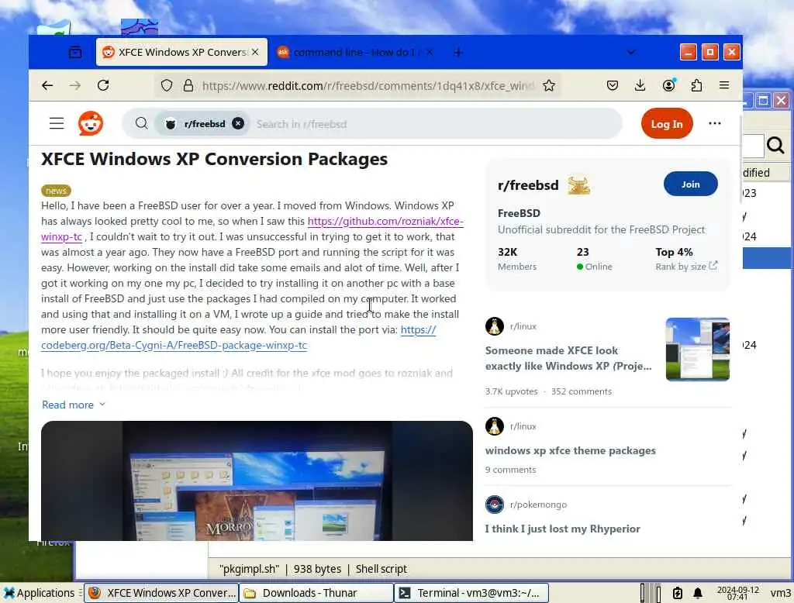Reload the Reddit page
The width and height of the screenshot is (794, 603).
[x=103, y=85]
